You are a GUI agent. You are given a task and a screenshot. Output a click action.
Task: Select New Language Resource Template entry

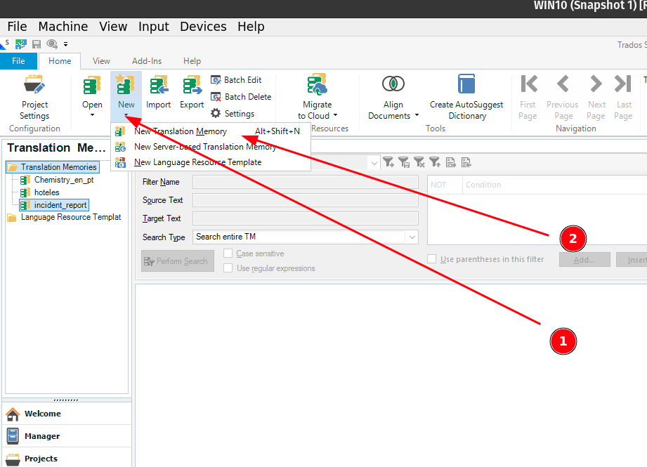pos(211,162)
